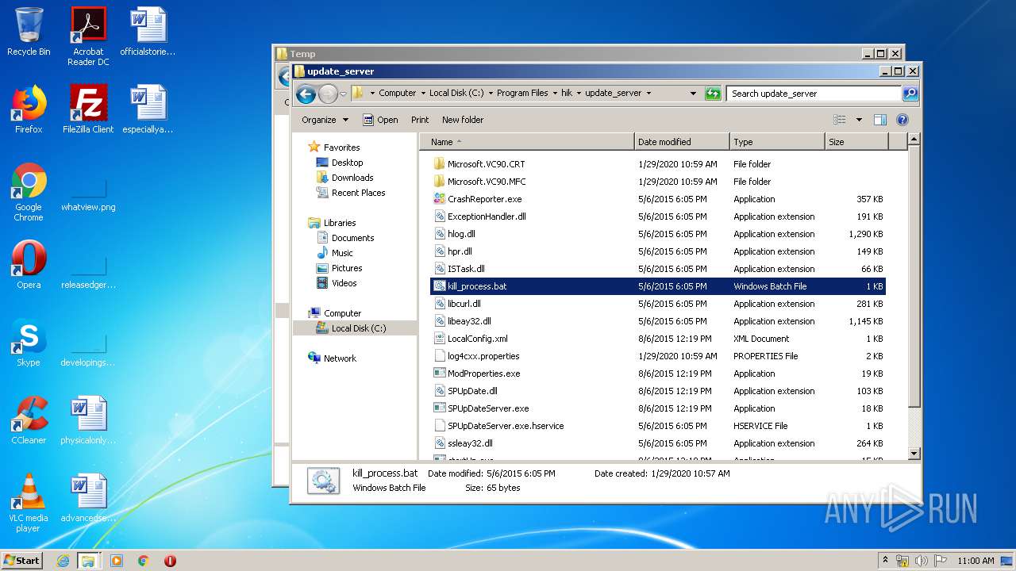Focus the Search update_server box
Screen dimensions: 1016x571
pyautogui.click(x=814, y=93)
